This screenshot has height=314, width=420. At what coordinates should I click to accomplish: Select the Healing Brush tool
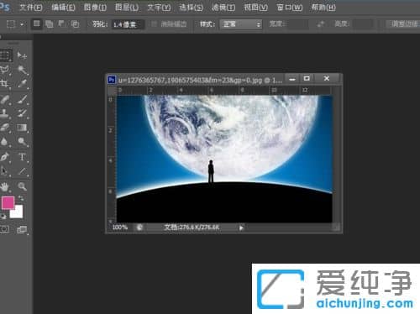(5, 99)
